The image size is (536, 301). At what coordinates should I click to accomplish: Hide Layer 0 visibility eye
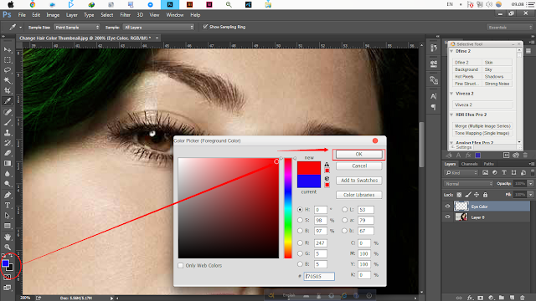click(447, 217)
